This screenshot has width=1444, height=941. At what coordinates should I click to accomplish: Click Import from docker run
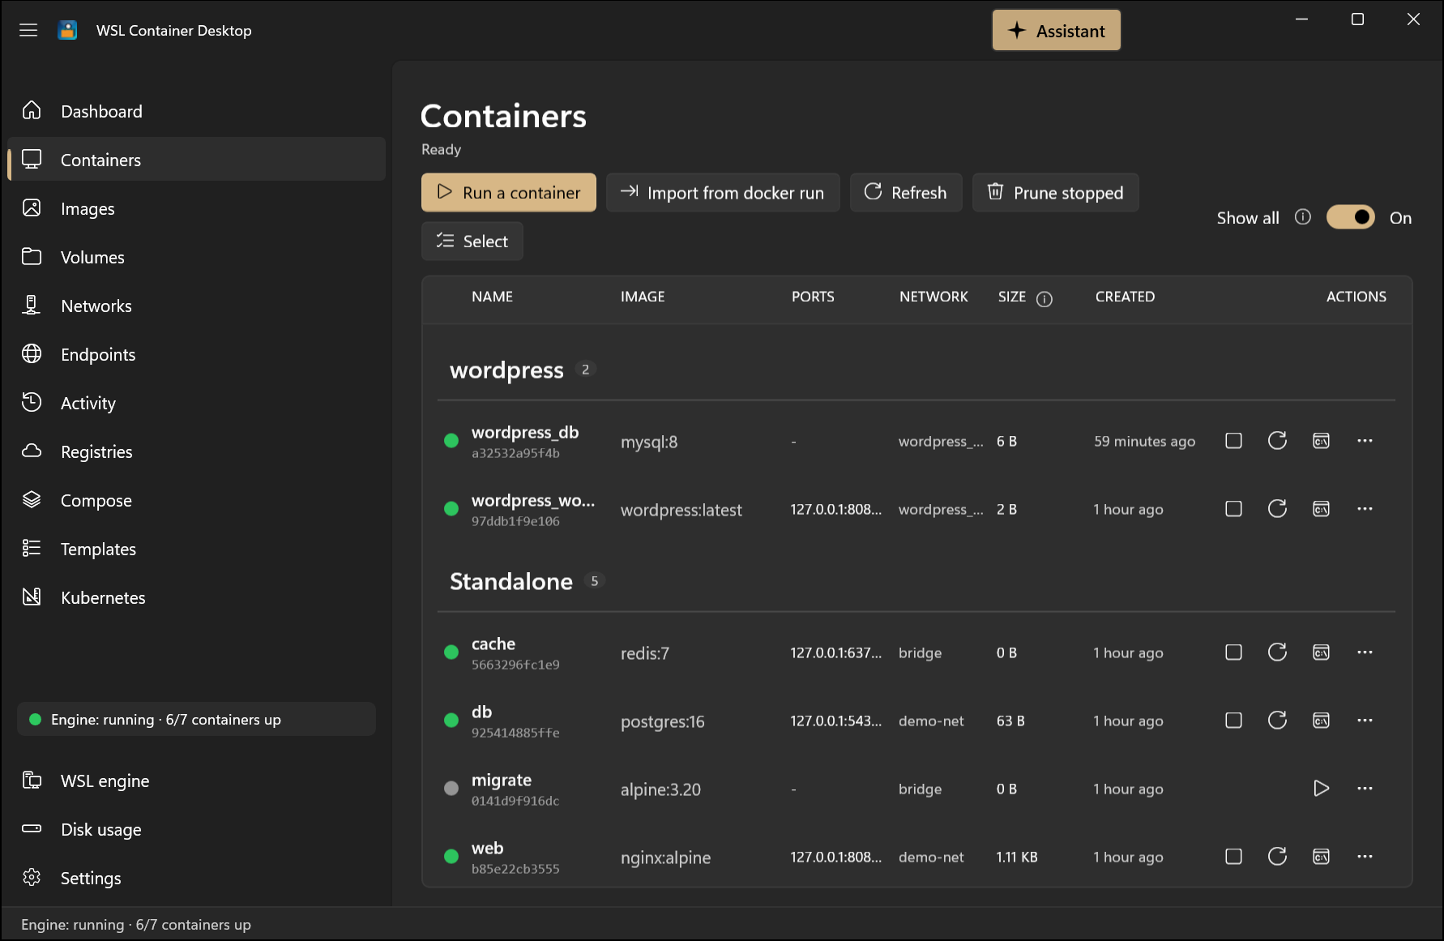pos(723,193)
